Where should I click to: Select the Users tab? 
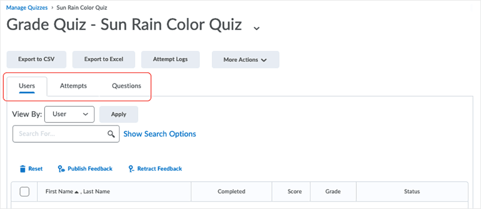(27, 86)
